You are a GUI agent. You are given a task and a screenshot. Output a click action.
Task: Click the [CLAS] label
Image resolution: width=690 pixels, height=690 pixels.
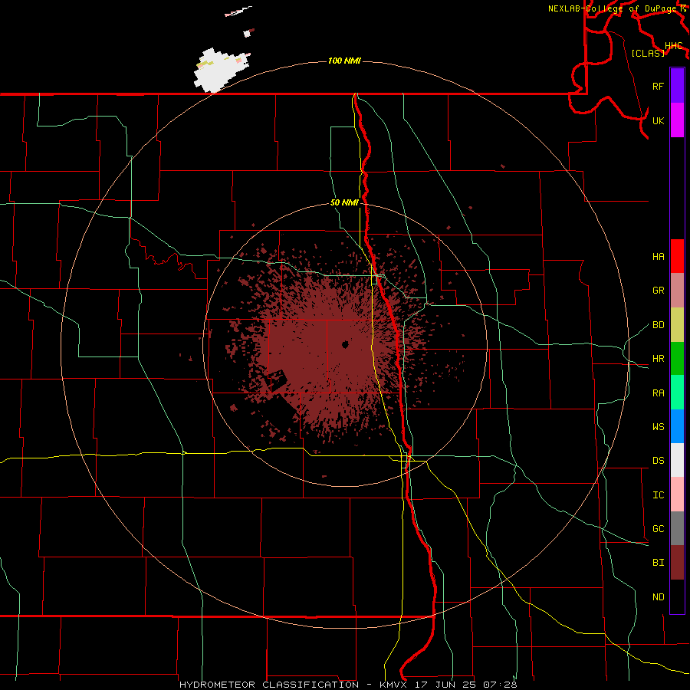pos(648,54)
